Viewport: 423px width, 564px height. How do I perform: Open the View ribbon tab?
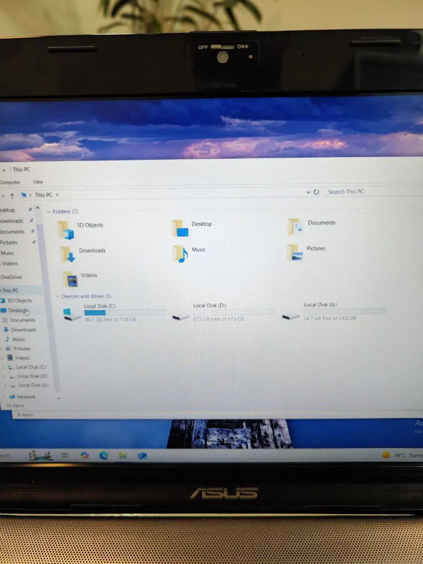[x=38, y=182]
